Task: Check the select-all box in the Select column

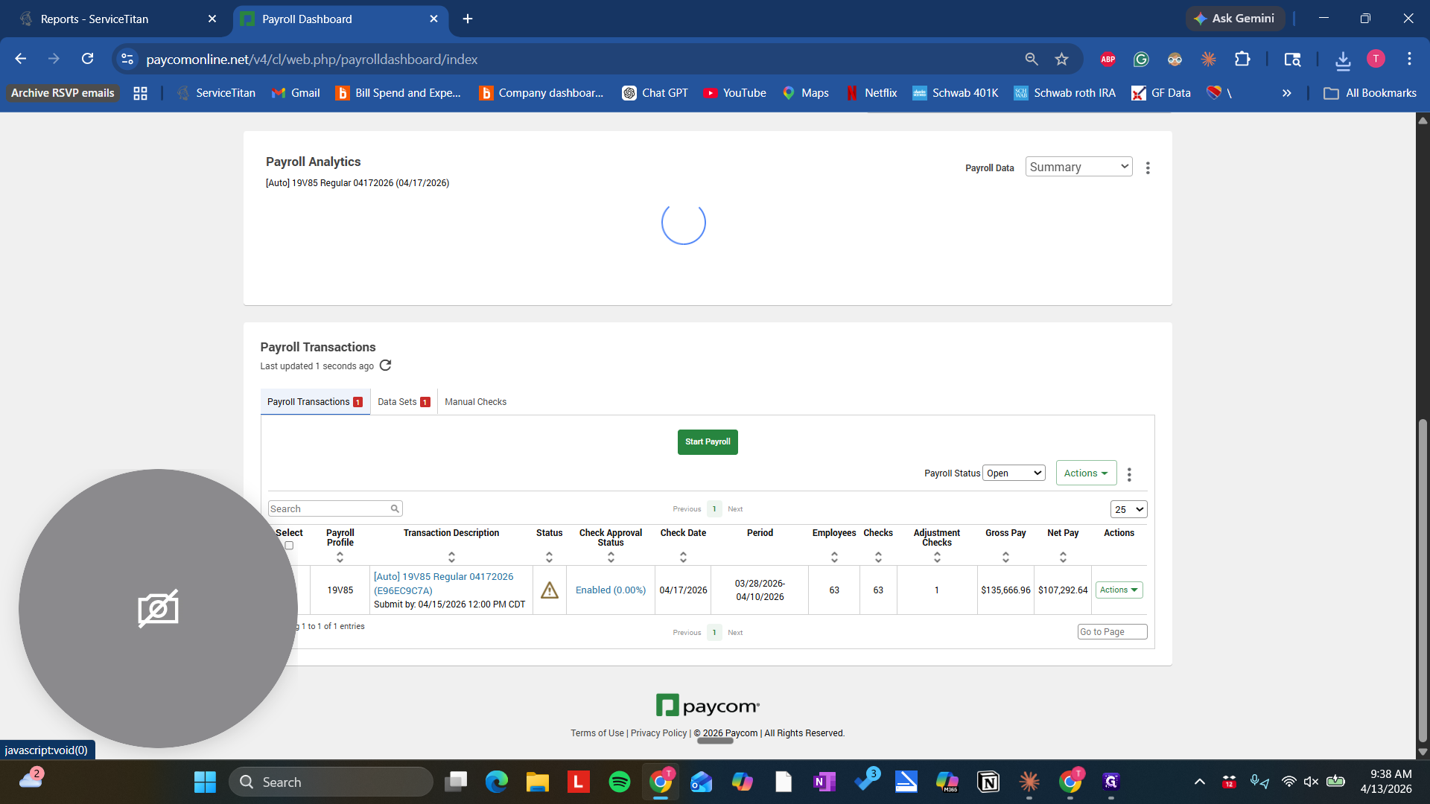Action: click(289, 545)
